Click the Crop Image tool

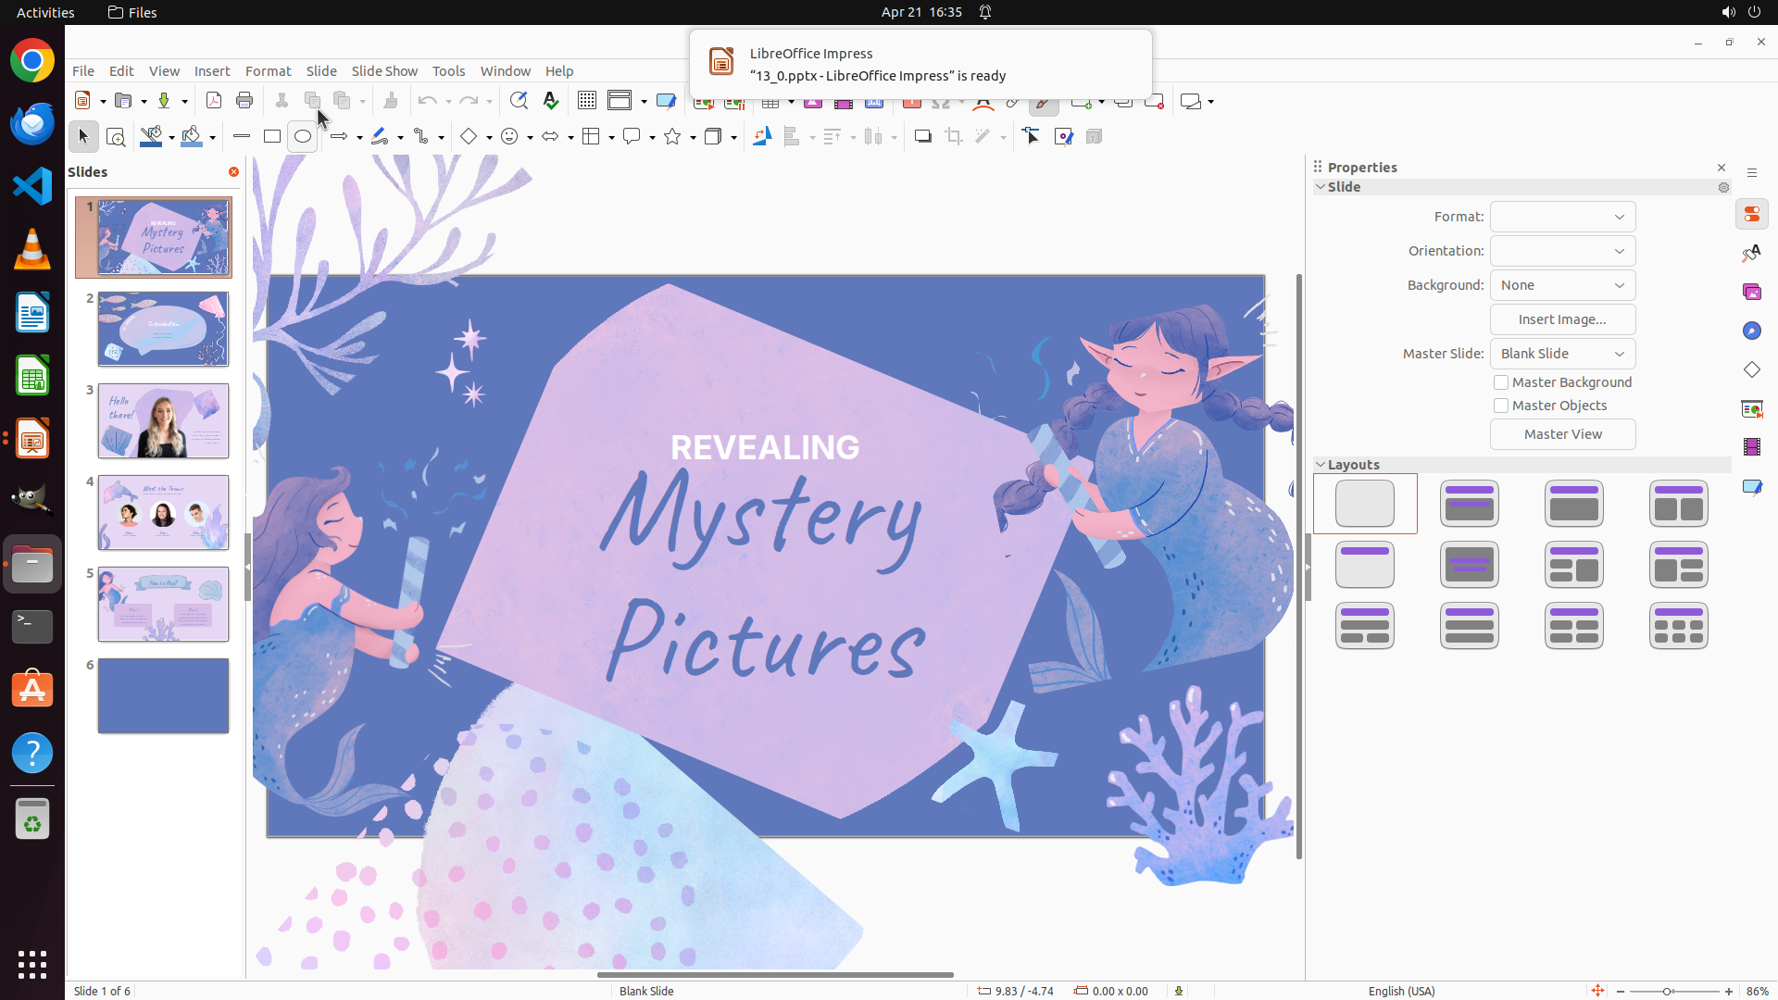click(x=954, y=137)
